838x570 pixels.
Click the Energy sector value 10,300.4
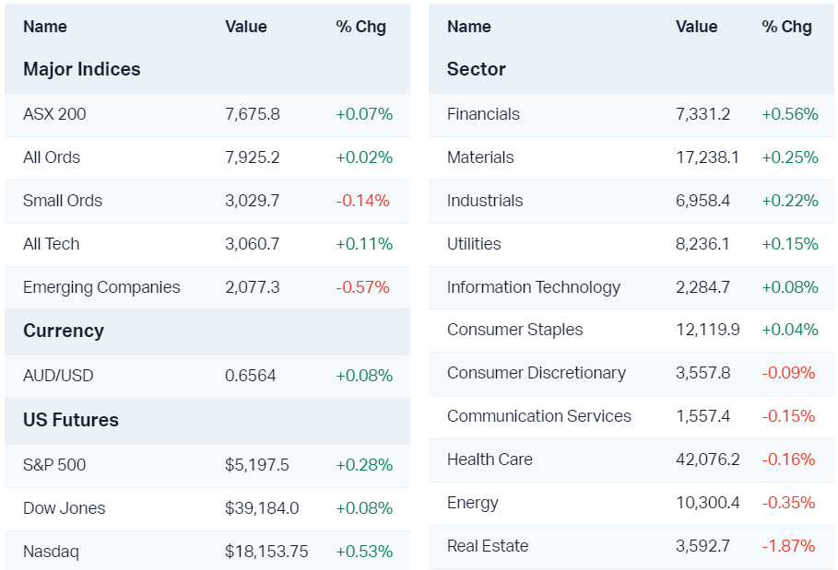707,503
